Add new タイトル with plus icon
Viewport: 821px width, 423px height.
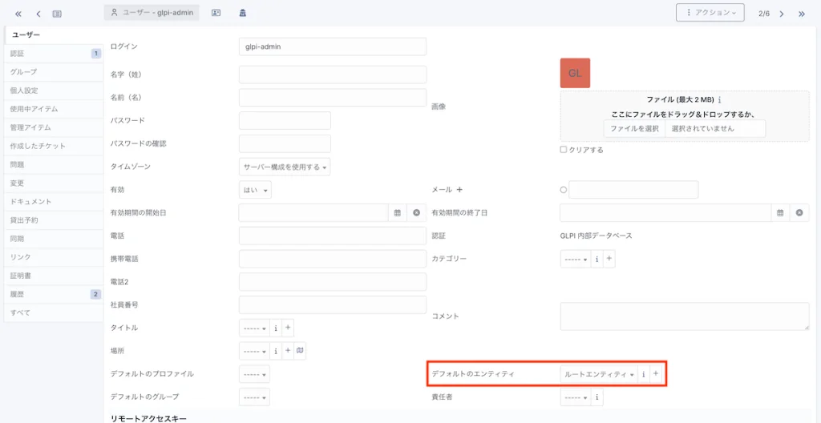click(288, 328)
